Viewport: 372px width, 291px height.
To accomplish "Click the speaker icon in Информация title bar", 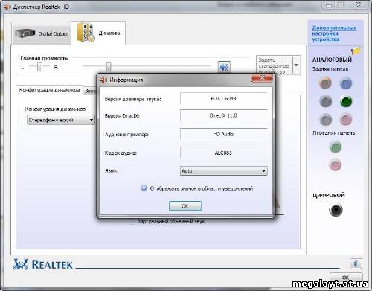I will [103, 80].
